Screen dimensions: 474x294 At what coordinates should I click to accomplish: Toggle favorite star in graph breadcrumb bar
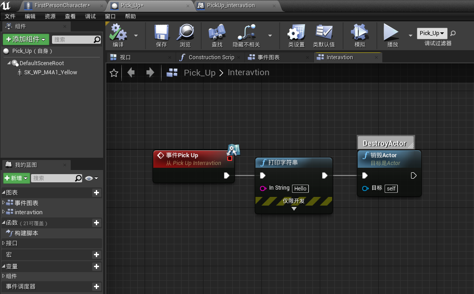click(114, 73)
